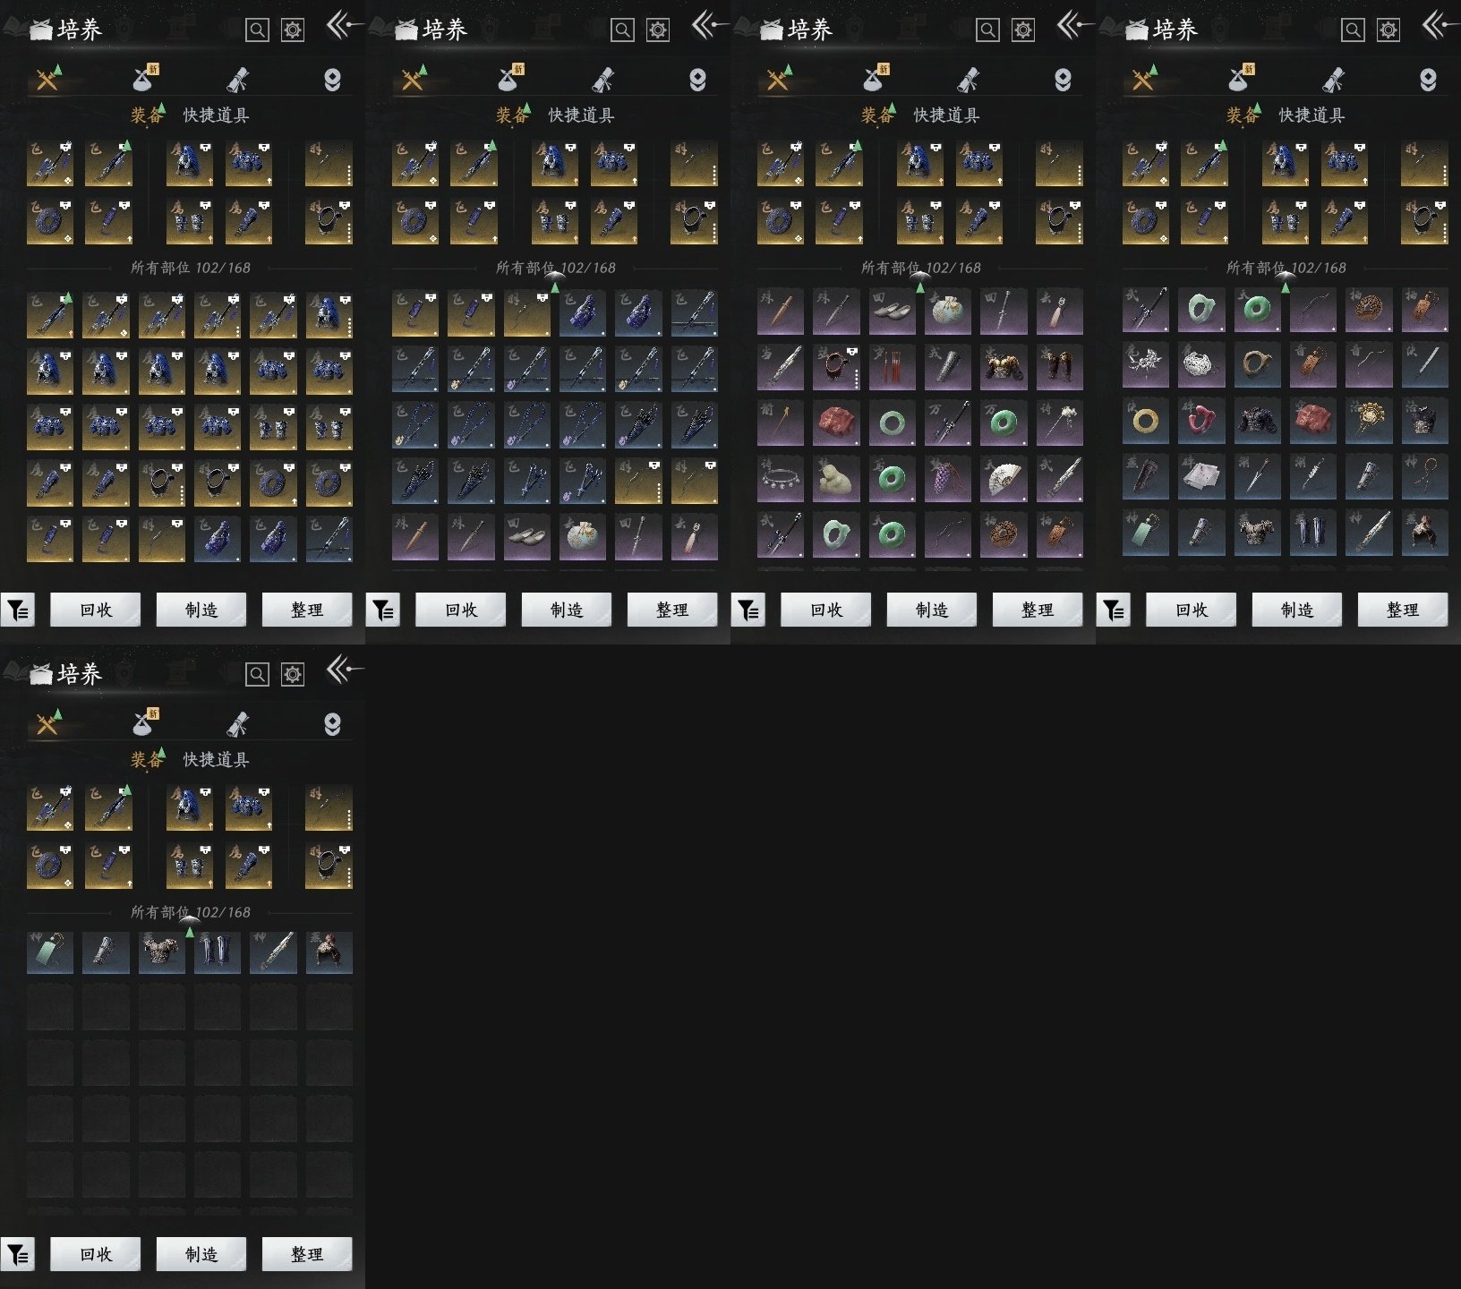Select the golden flower hairpin item
1461x1289 pixels.
click(1368, 423)
